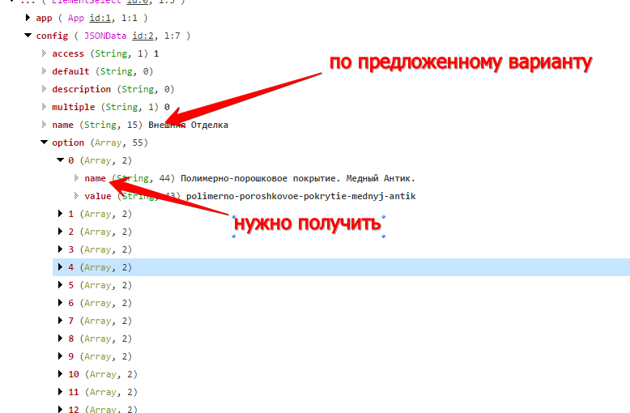Screen dimensions: 630x413
Task: Expand option item 1 arrow
Action: [60, 213]
